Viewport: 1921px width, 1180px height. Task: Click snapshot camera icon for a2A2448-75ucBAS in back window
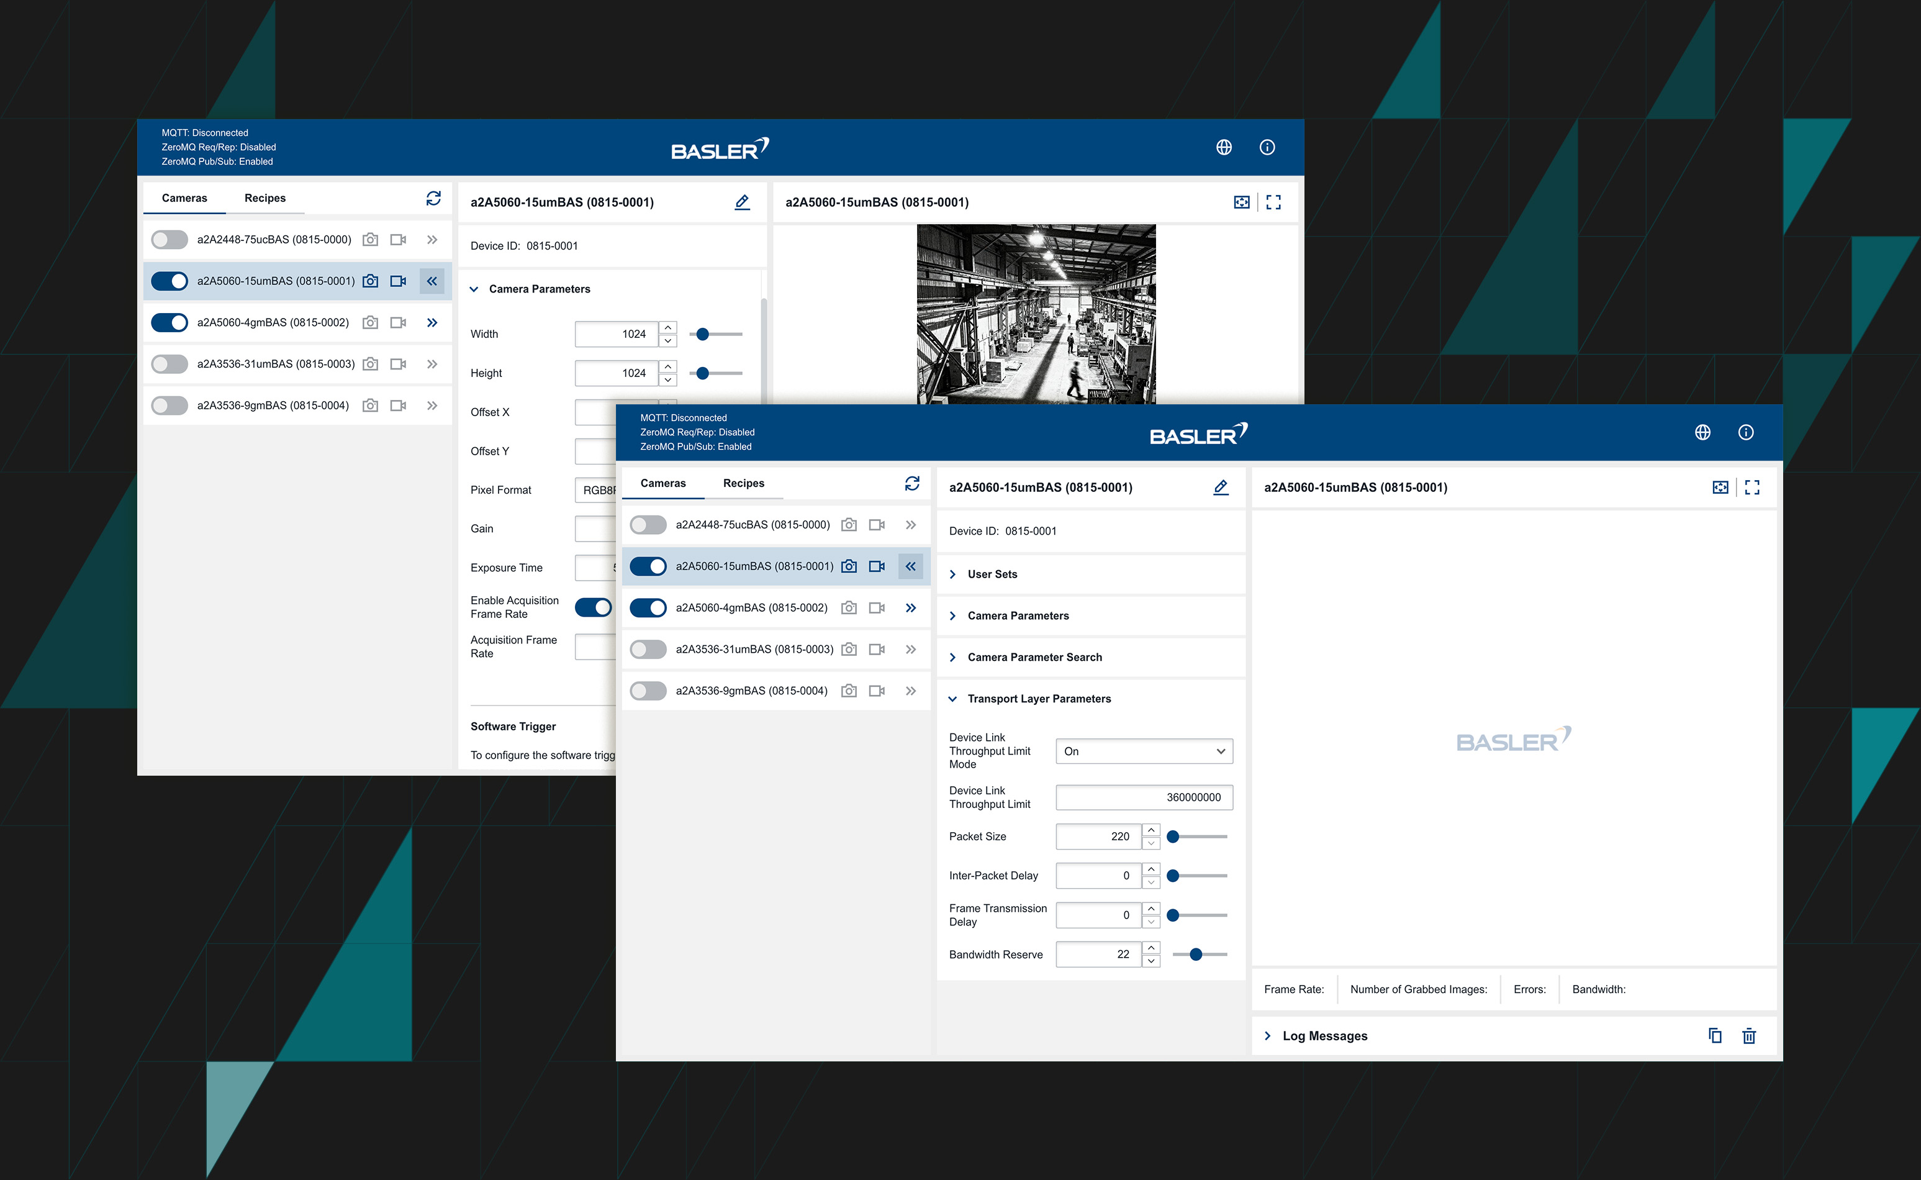pyautogui.click(x=370, y=240)
